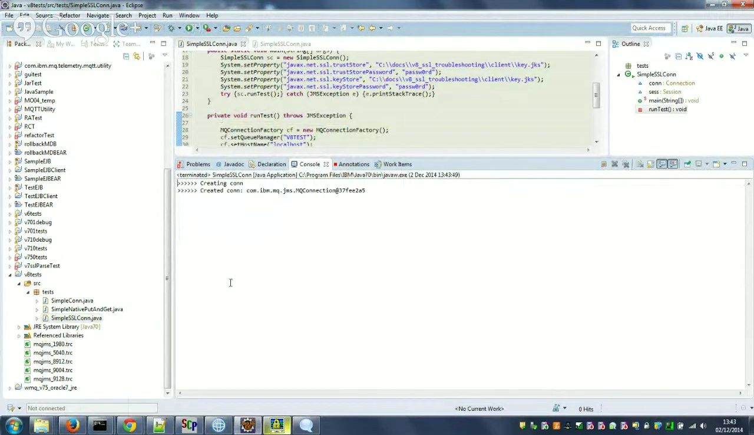Clear the Console output
This screenshot has width=754, height=435.
(640, 164)
